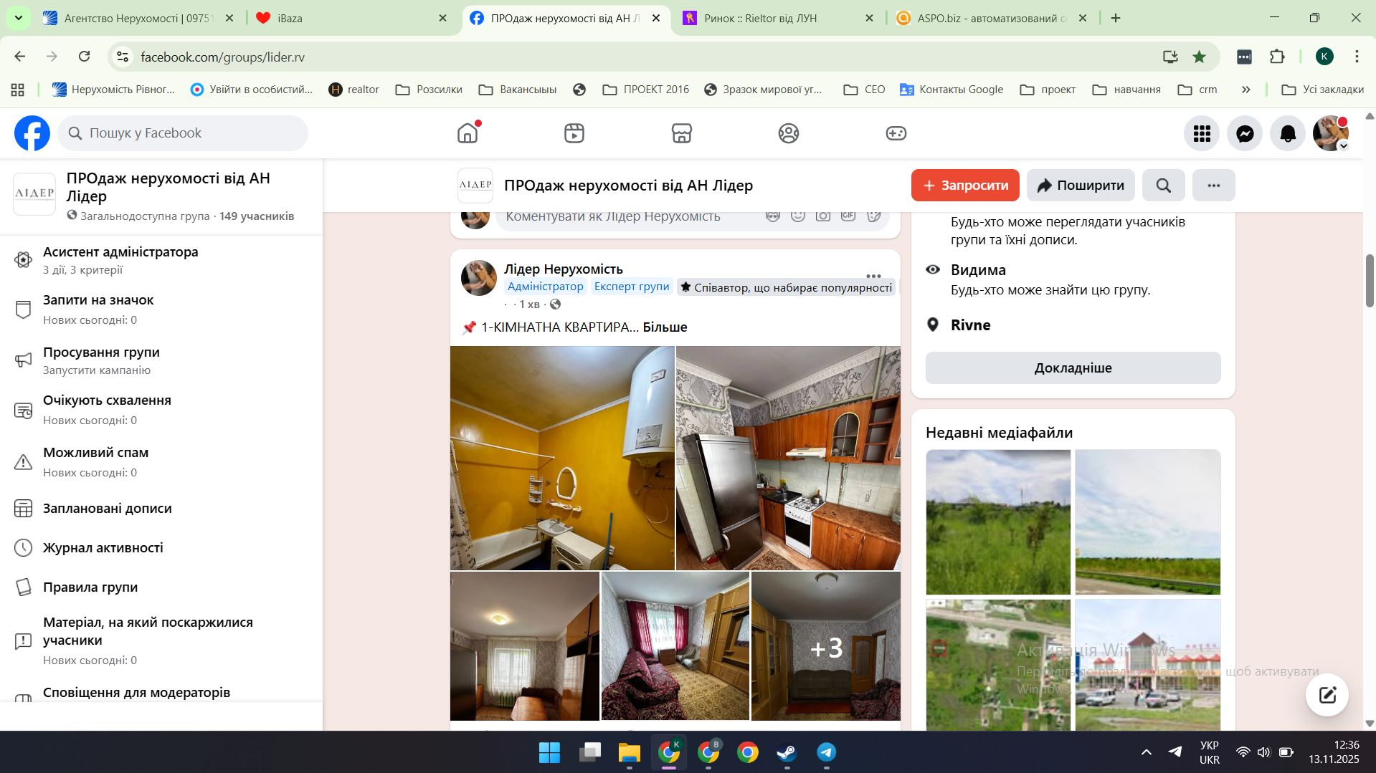Viewport: 1376px width, 773px height.
Task: Open group header more options menu
Action: 1213,186
